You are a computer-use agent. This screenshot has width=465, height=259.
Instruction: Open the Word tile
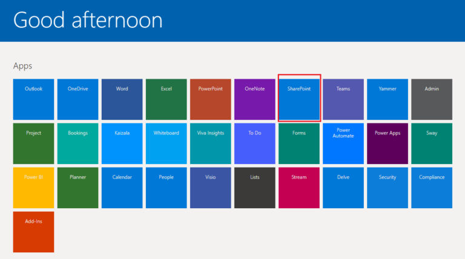pyautogui.click(x=122, y=99)
